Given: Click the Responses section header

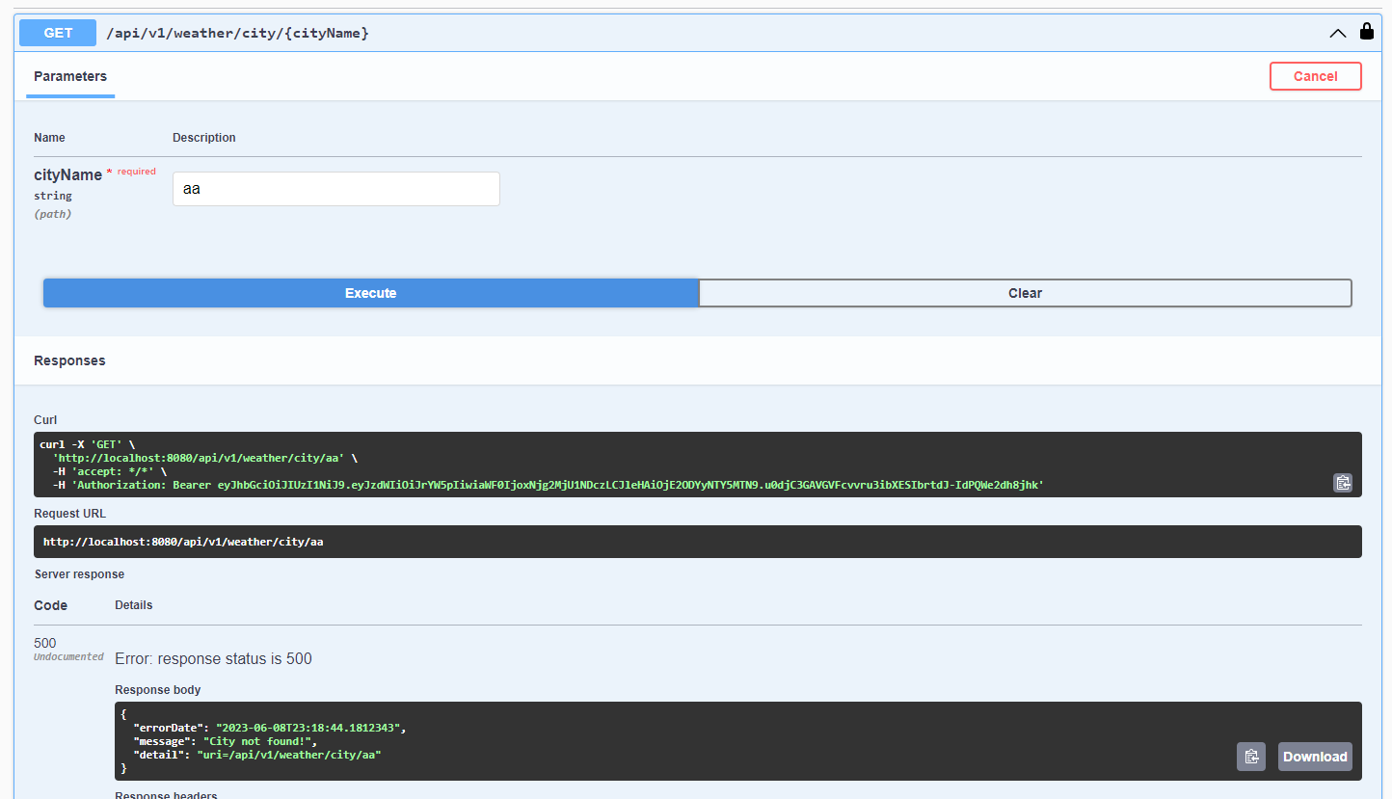Looking at the screenshot, I should 69,360.
